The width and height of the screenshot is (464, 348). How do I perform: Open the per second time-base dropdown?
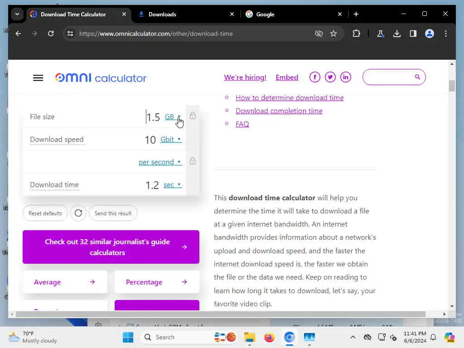(x=160, y=162)
